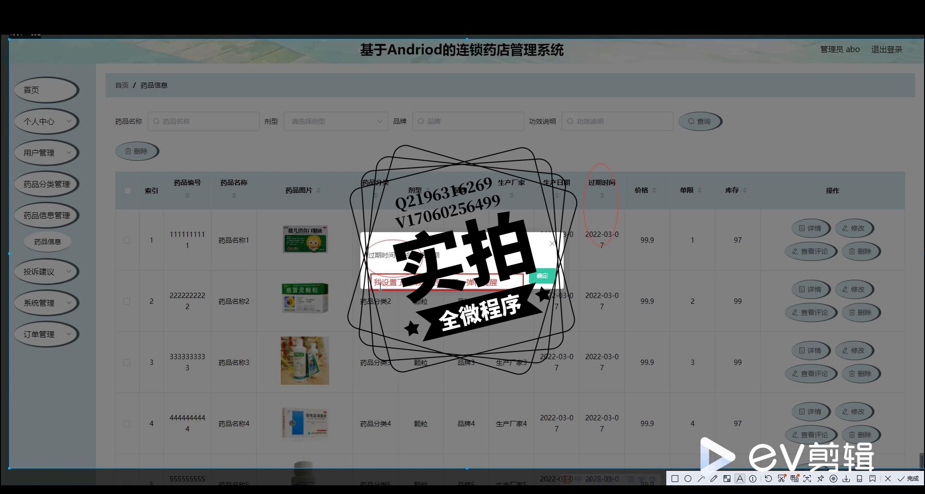Focus the 药品名称 search field

pyautogui.click(x=203, y=121)
